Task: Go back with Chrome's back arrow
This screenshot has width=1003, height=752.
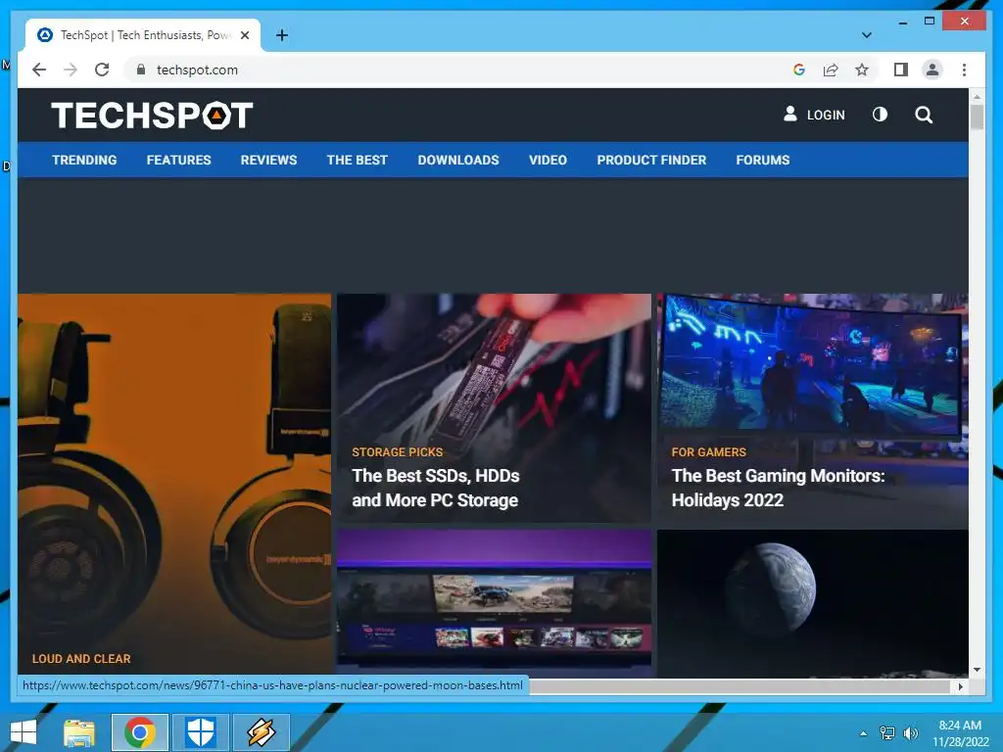Action: tap(39, 70)
